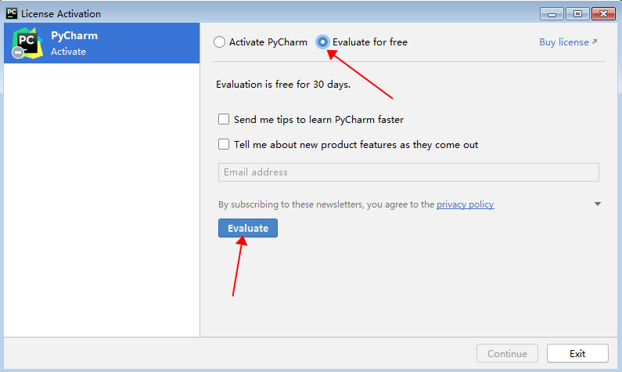Check Tell me about new product features

[224, 144]
